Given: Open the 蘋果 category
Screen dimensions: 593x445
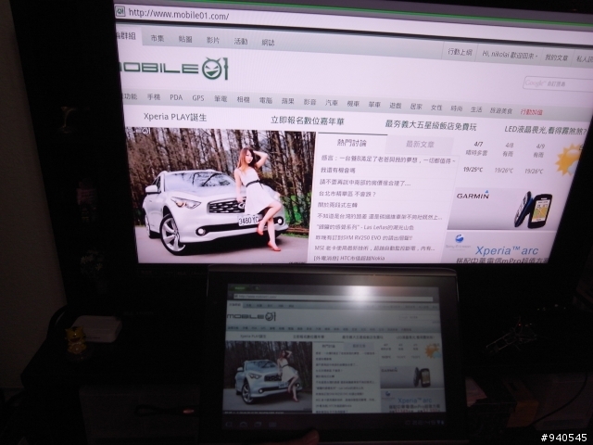Looking at the screenshot, I should click(x=288, y=101).
